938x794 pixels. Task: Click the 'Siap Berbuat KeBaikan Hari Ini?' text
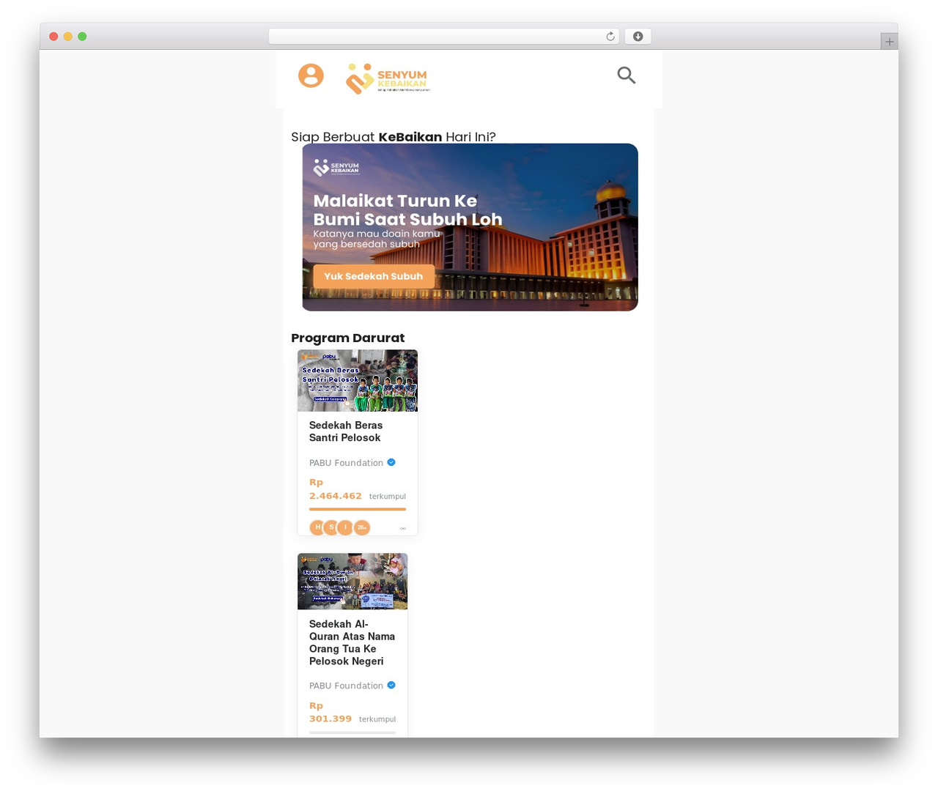(394, 137)
